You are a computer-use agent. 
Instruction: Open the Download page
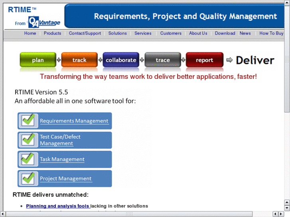pyautogui.click(x=225, y=33)
